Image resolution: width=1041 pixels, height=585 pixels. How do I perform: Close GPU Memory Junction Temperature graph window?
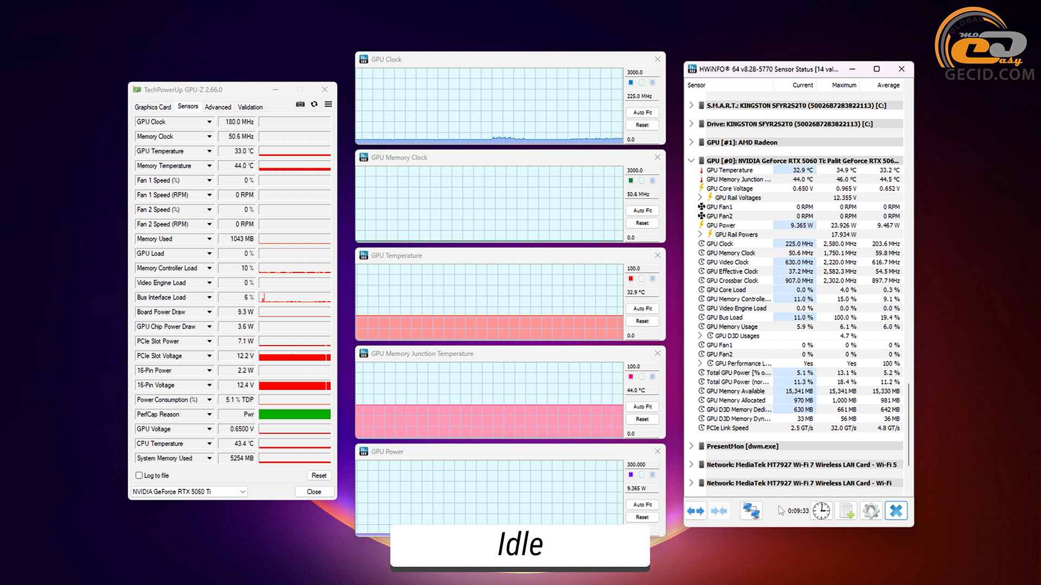658,353
